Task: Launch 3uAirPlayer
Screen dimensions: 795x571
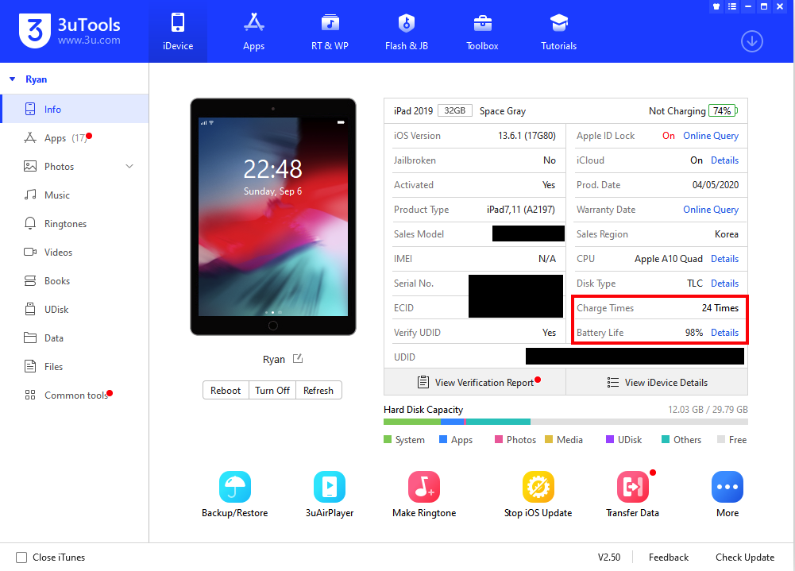Action: click(x=330, y=494)
